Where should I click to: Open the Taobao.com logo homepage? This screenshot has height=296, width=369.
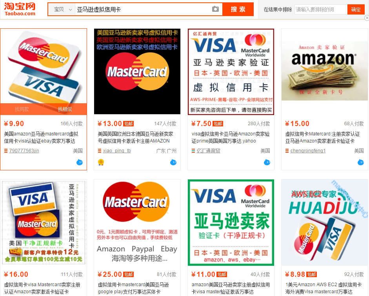coord(20,9)
